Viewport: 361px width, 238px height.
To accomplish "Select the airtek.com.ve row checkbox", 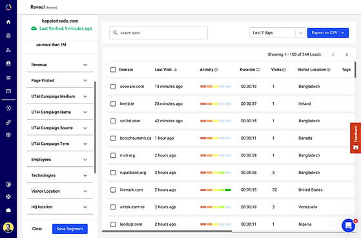I will coord(113,207).
